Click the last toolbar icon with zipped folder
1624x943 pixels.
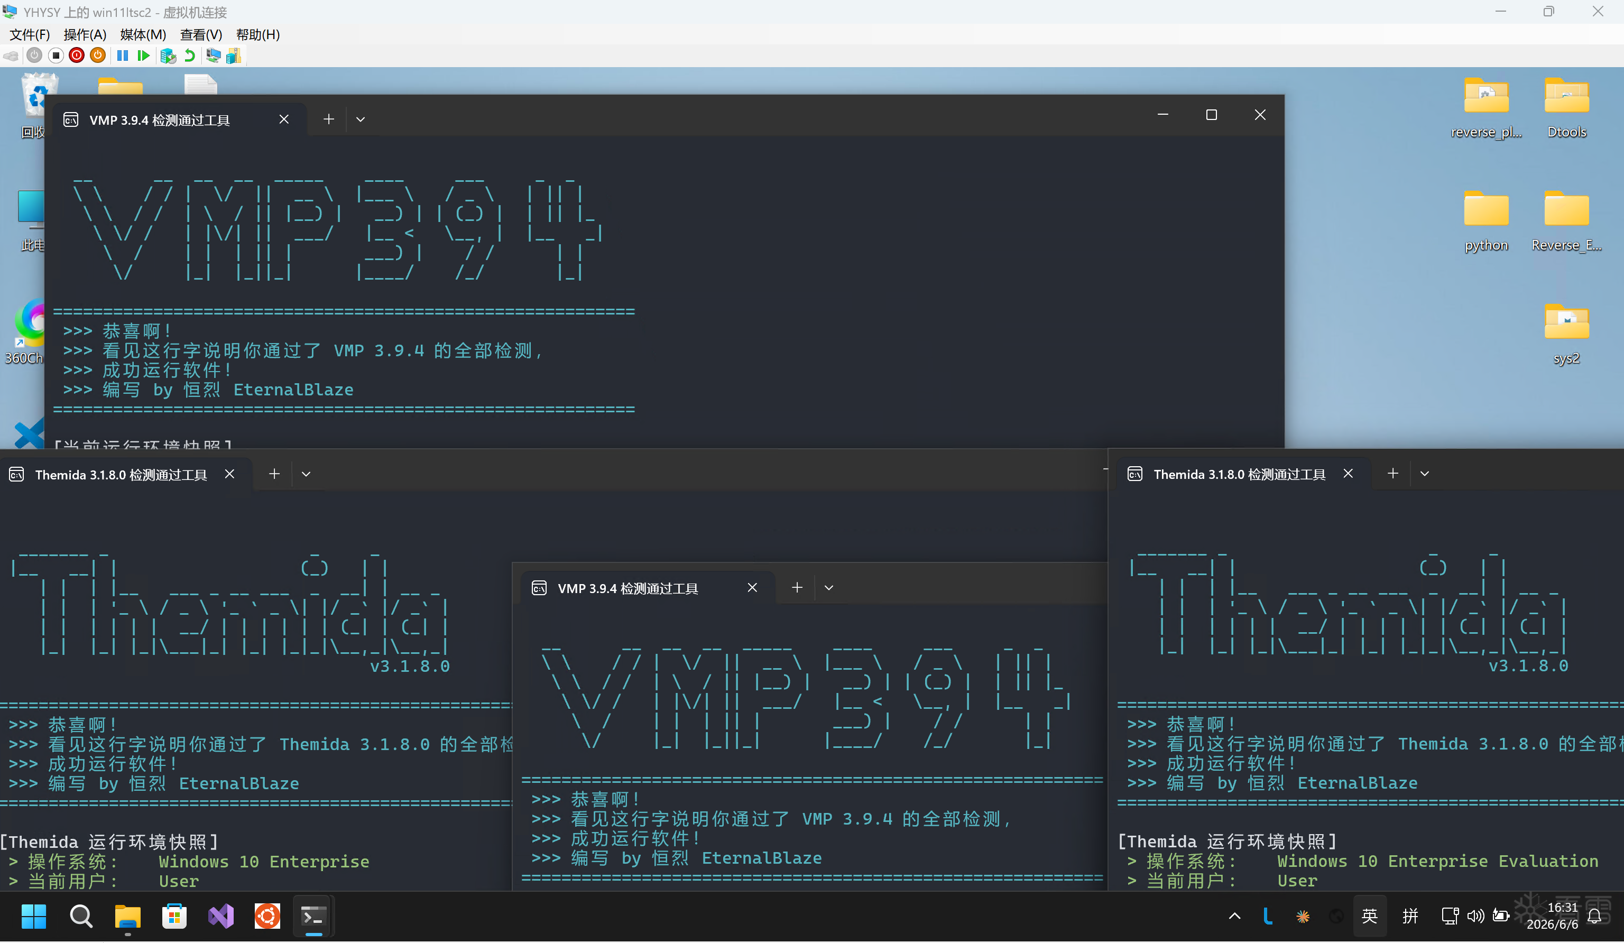click(234, 56)
